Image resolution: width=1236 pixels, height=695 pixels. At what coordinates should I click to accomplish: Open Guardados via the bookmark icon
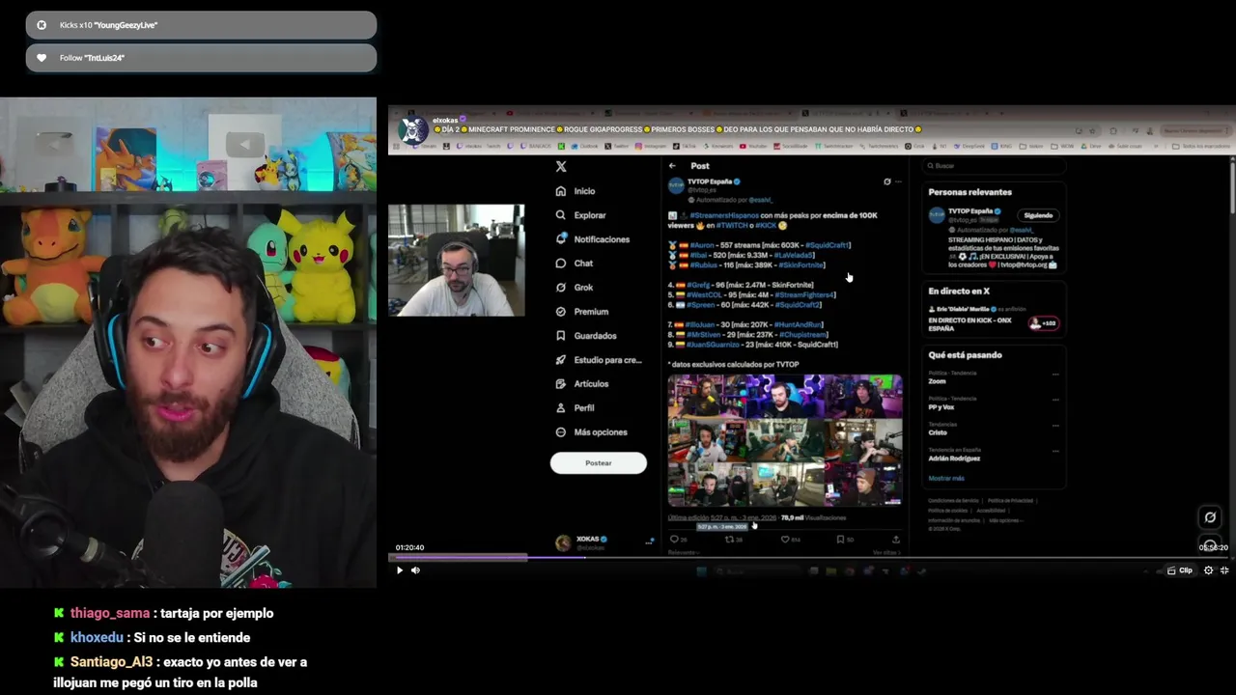(561, 335)
